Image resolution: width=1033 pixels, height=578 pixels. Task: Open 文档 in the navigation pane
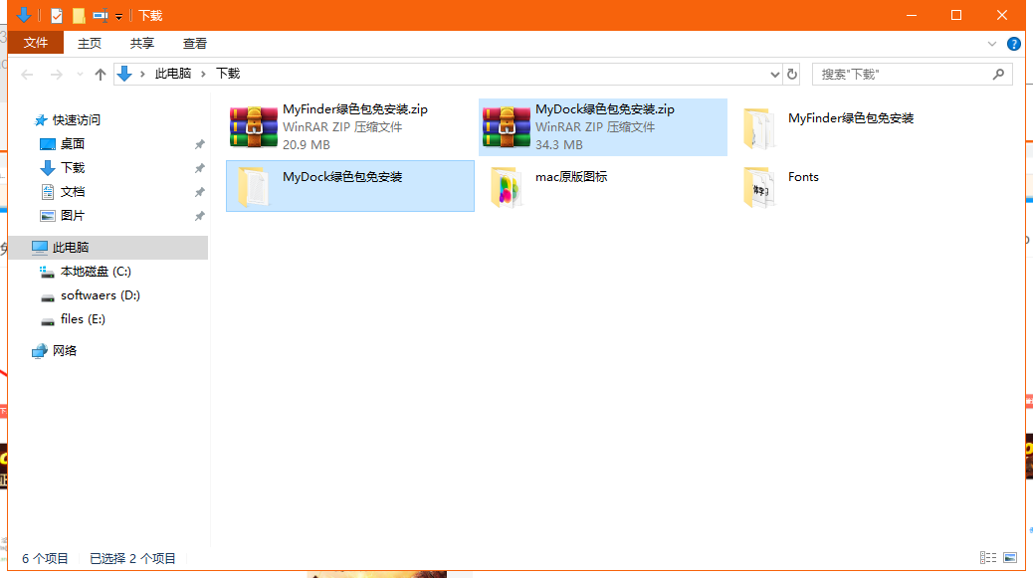(x=73, y=192)
